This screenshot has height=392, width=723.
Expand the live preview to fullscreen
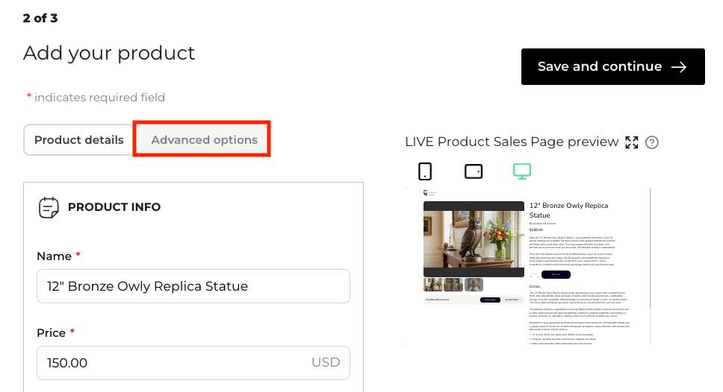632,142
